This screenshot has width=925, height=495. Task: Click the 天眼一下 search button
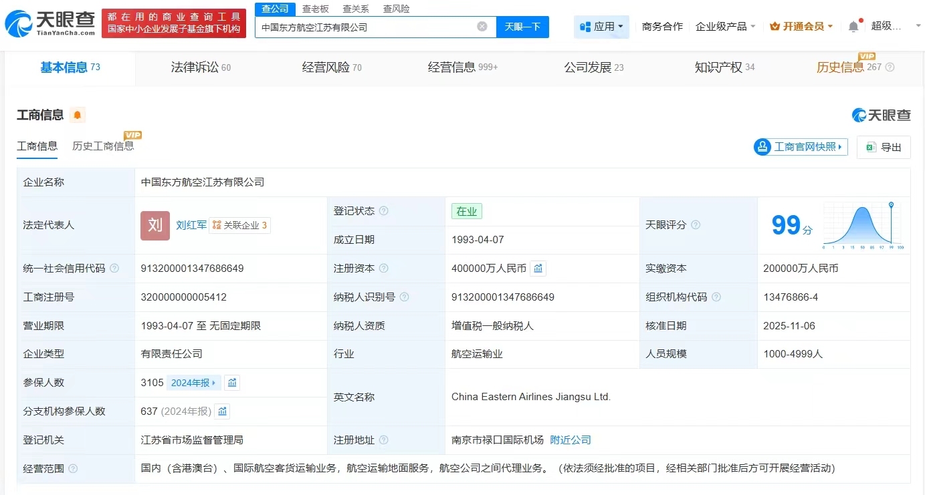pyautogui.click(x=522, y=27)
